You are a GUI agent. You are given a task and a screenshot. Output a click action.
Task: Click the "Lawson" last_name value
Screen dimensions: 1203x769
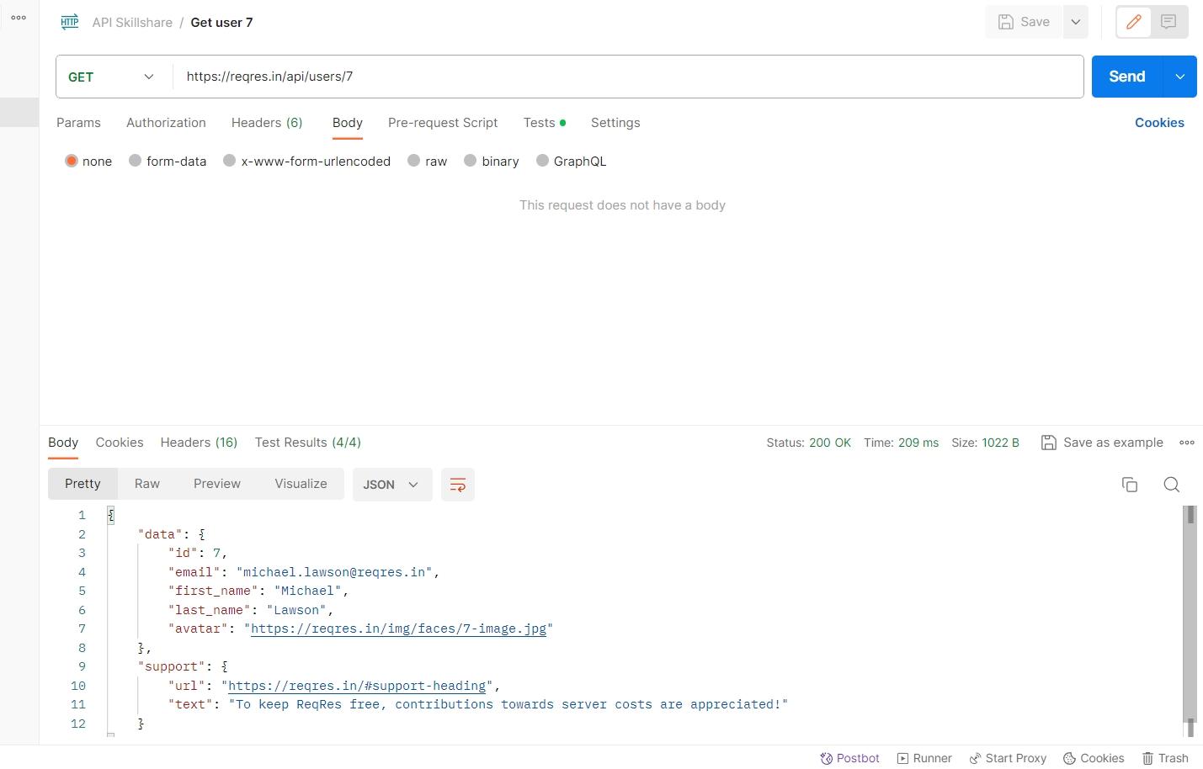tap(296, 610)
